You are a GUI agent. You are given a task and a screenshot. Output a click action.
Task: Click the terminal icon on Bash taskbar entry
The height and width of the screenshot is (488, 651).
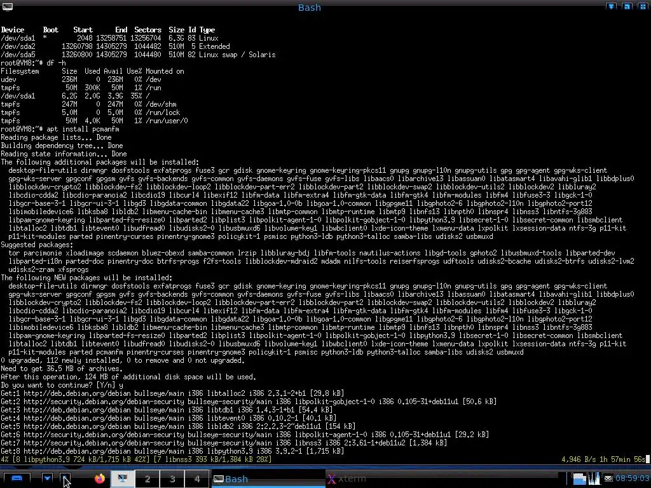click(219, 479)
